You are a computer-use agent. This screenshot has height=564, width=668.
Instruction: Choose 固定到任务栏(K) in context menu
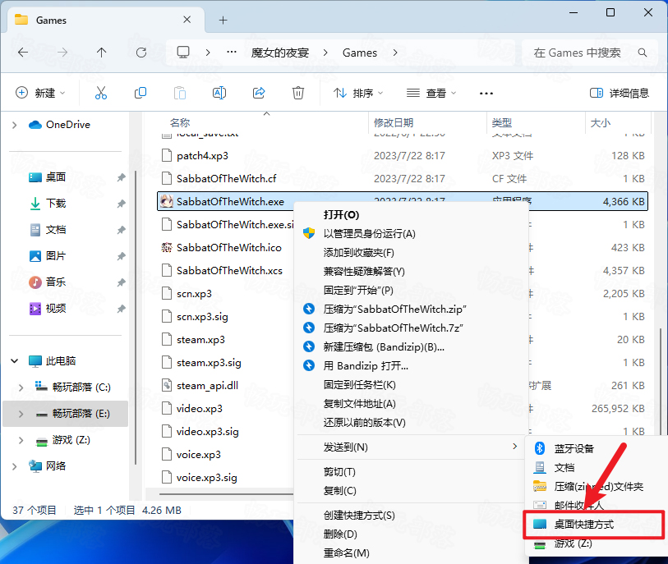click(360, 385)
